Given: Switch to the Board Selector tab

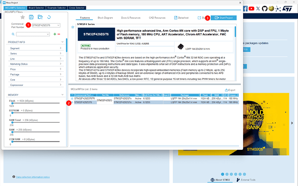Looking at the screenshot, I should pos(36,8).
